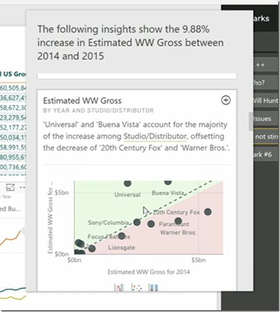Viewport: 280px width, 312px height.
Task: Switch insight to the scatter chart icon
Action: 136,287
